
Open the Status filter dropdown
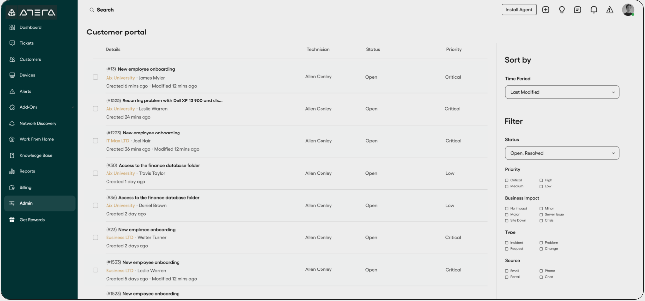pyautogui.click(x=562, y=153)
